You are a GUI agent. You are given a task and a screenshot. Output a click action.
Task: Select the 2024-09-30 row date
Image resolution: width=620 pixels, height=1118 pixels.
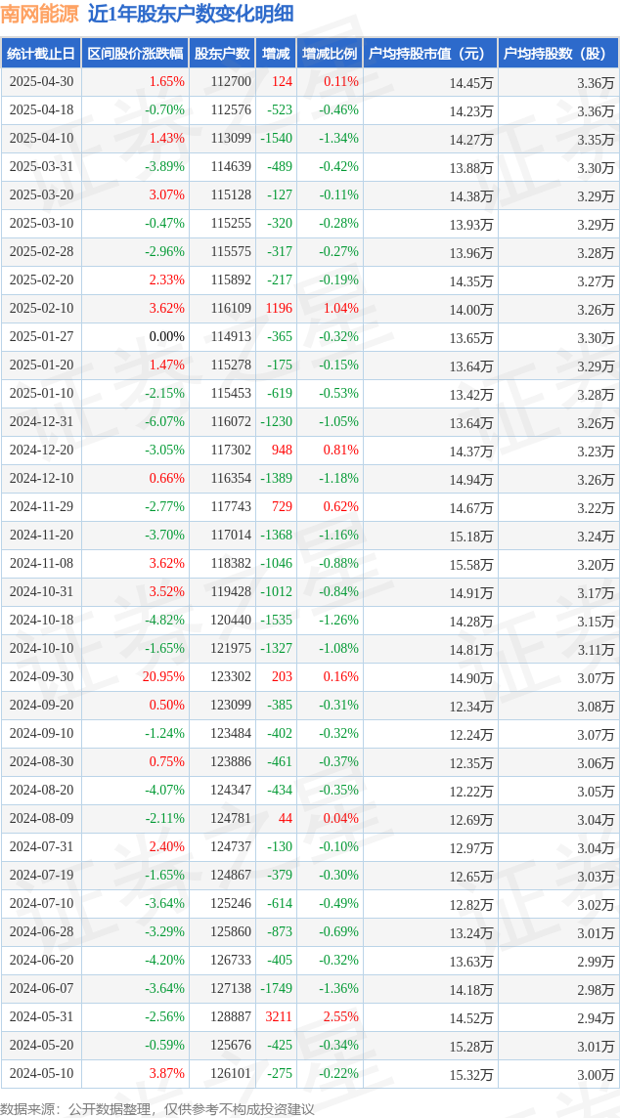click(x=41, y=676)
